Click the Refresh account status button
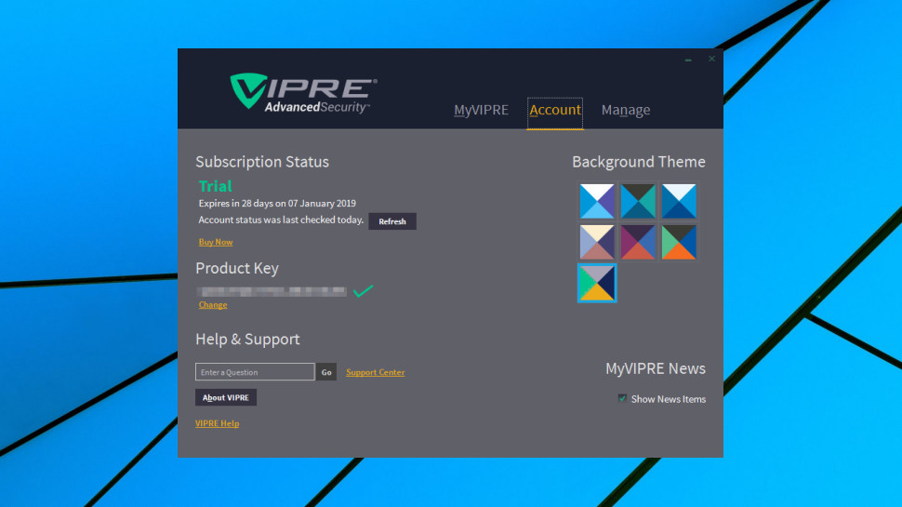902x507 pixels. [392, 221]
